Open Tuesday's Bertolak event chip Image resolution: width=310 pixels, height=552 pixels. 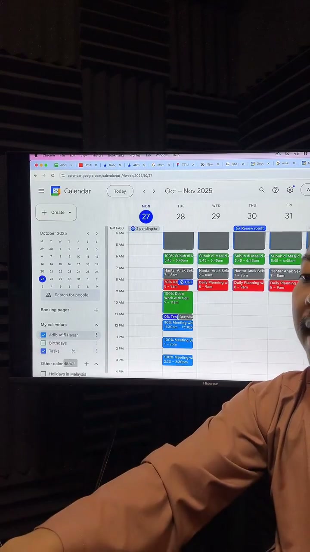(186, 317)
